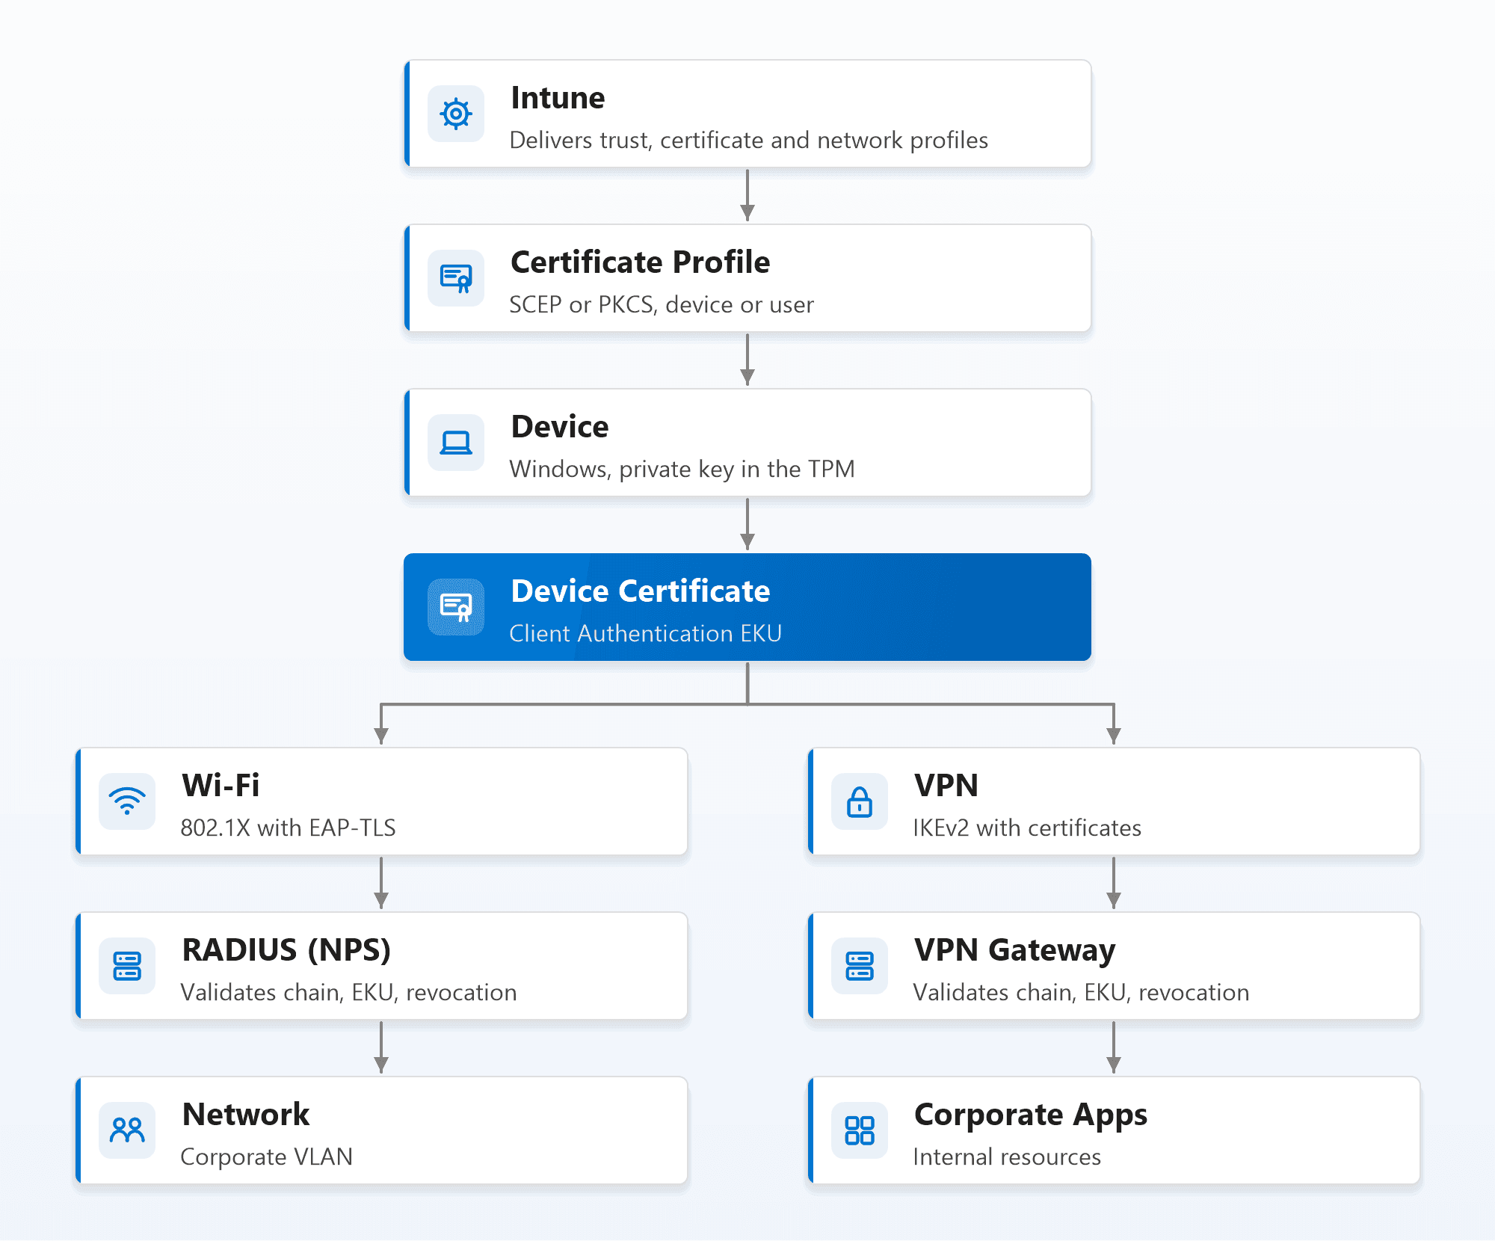Select the Corporate Apps heading
Viewport: 1495px width, 1241px height.
(x=1031, y=1115)
